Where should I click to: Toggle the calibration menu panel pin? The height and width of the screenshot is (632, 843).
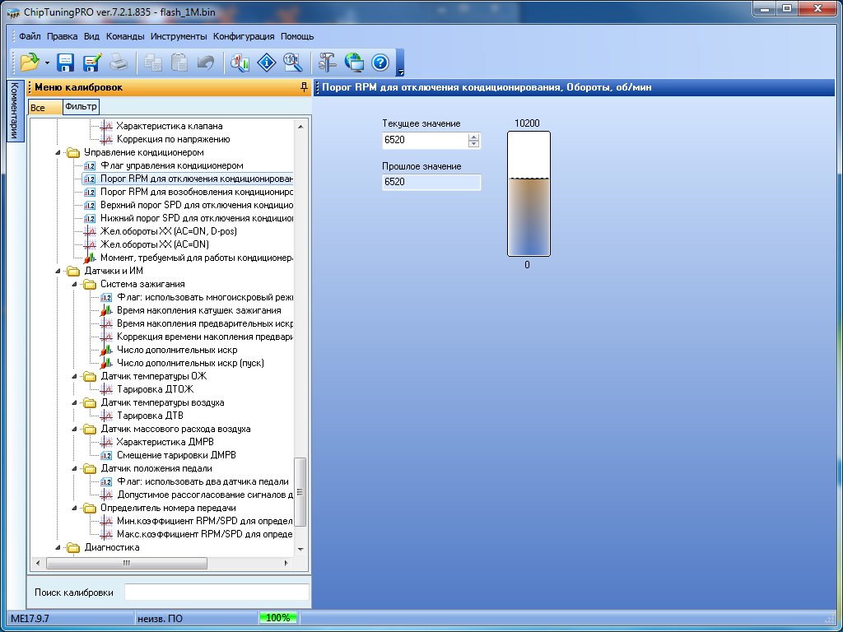305,87
